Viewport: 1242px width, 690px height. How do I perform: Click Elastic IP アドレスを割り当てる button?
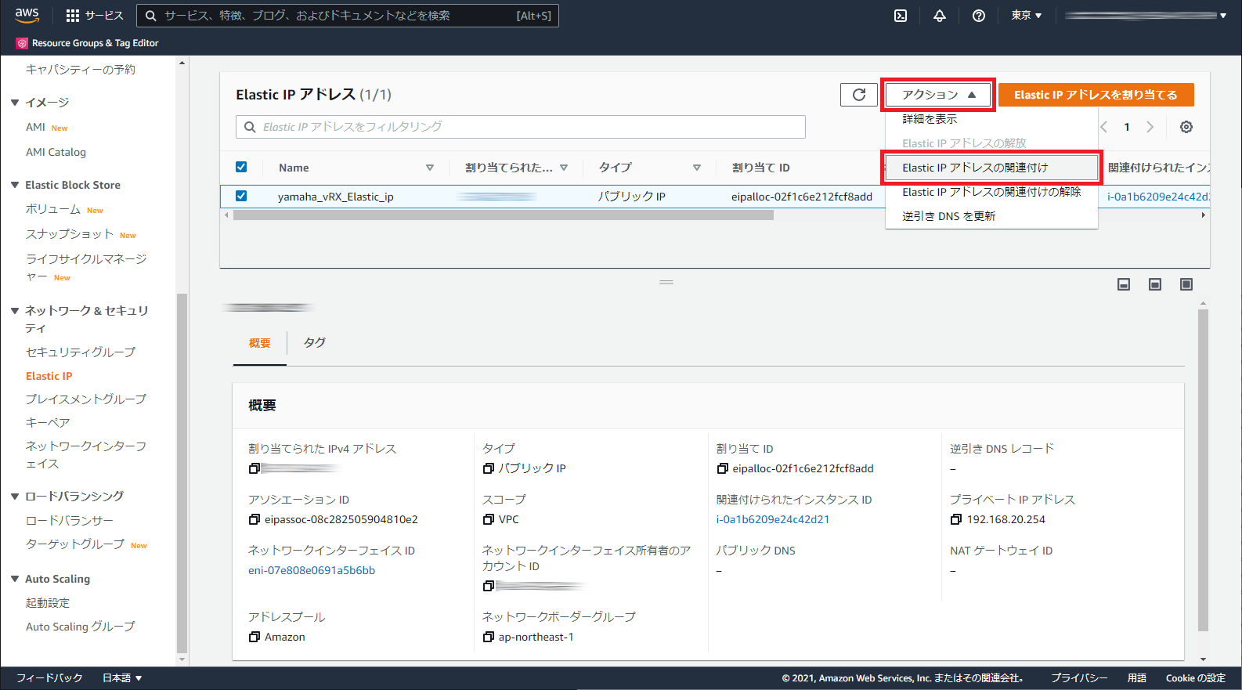click(x=1096, y=95)
